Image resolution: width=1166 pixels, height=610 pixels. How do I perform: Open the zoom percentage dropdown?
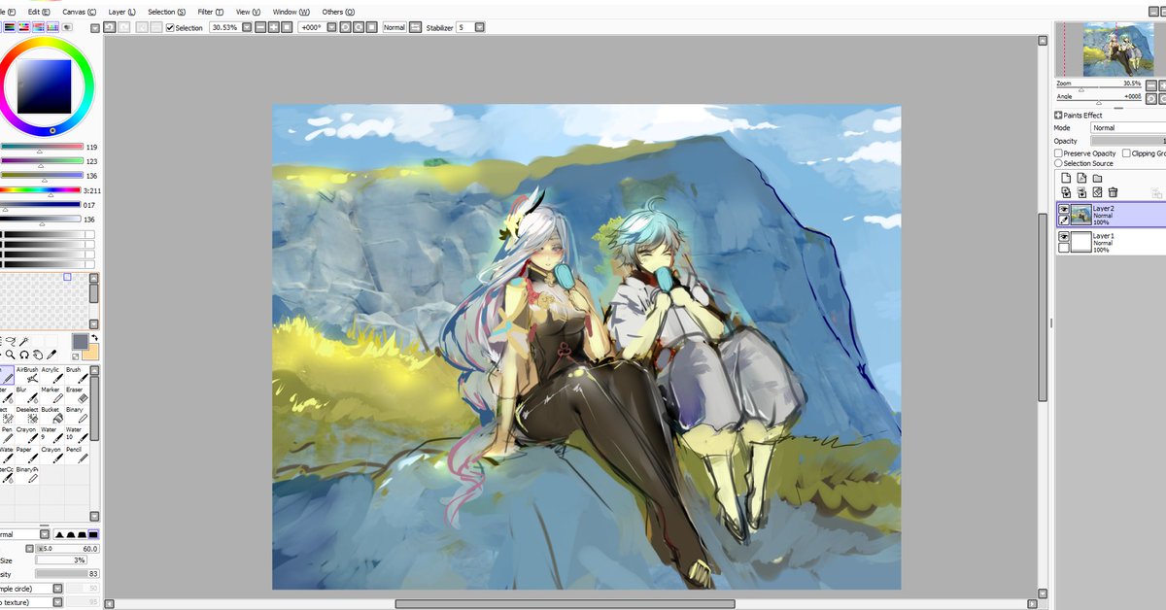tap(246, 27)
